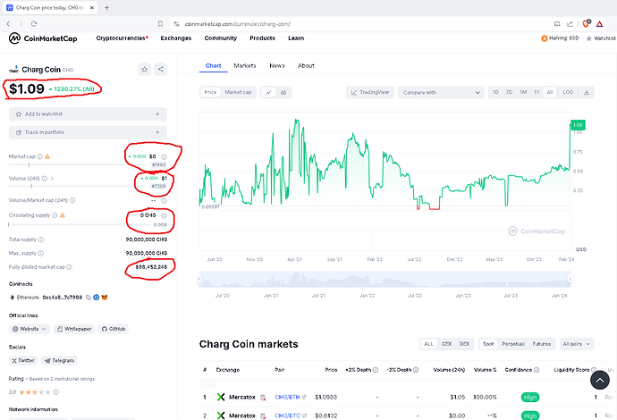Click the Circulating supply progress bar
This screenshot has width=617, height=420.
[x=79, y=224]
